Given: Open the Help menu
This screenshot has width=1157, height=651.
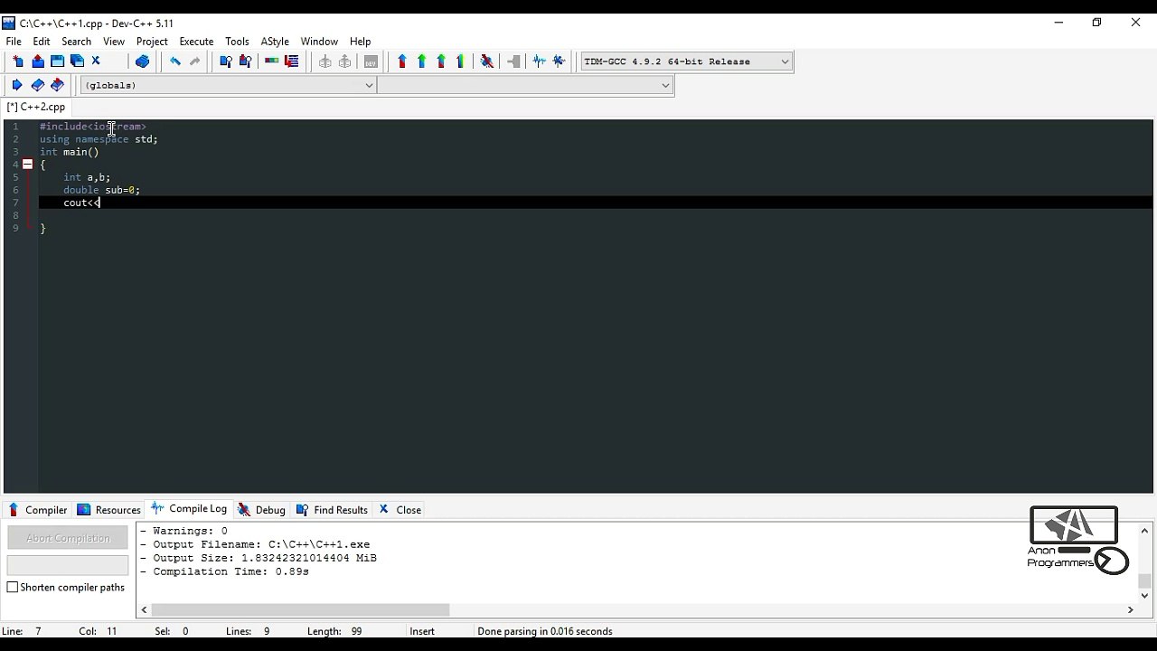Looking at the screenshot, I should [361, 42].
